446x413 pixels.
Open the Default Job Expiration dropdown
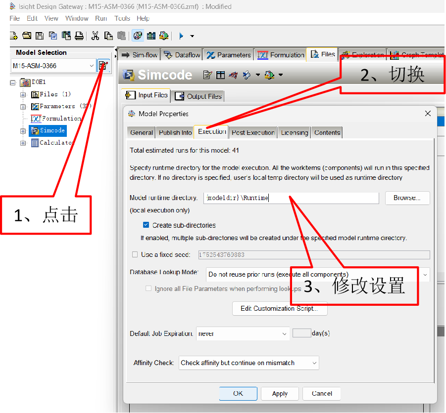284,334
